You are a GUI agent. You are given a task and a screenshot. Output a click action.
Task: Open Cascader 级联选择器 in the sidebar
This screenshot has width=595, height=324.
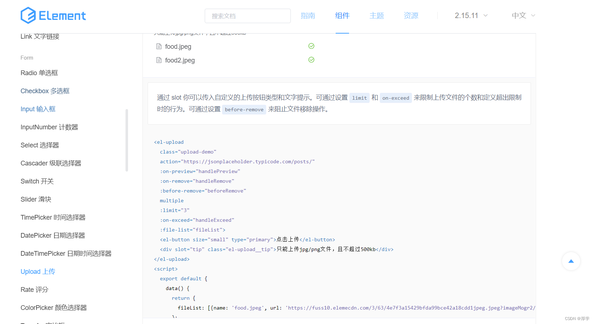tap(51, 163)
